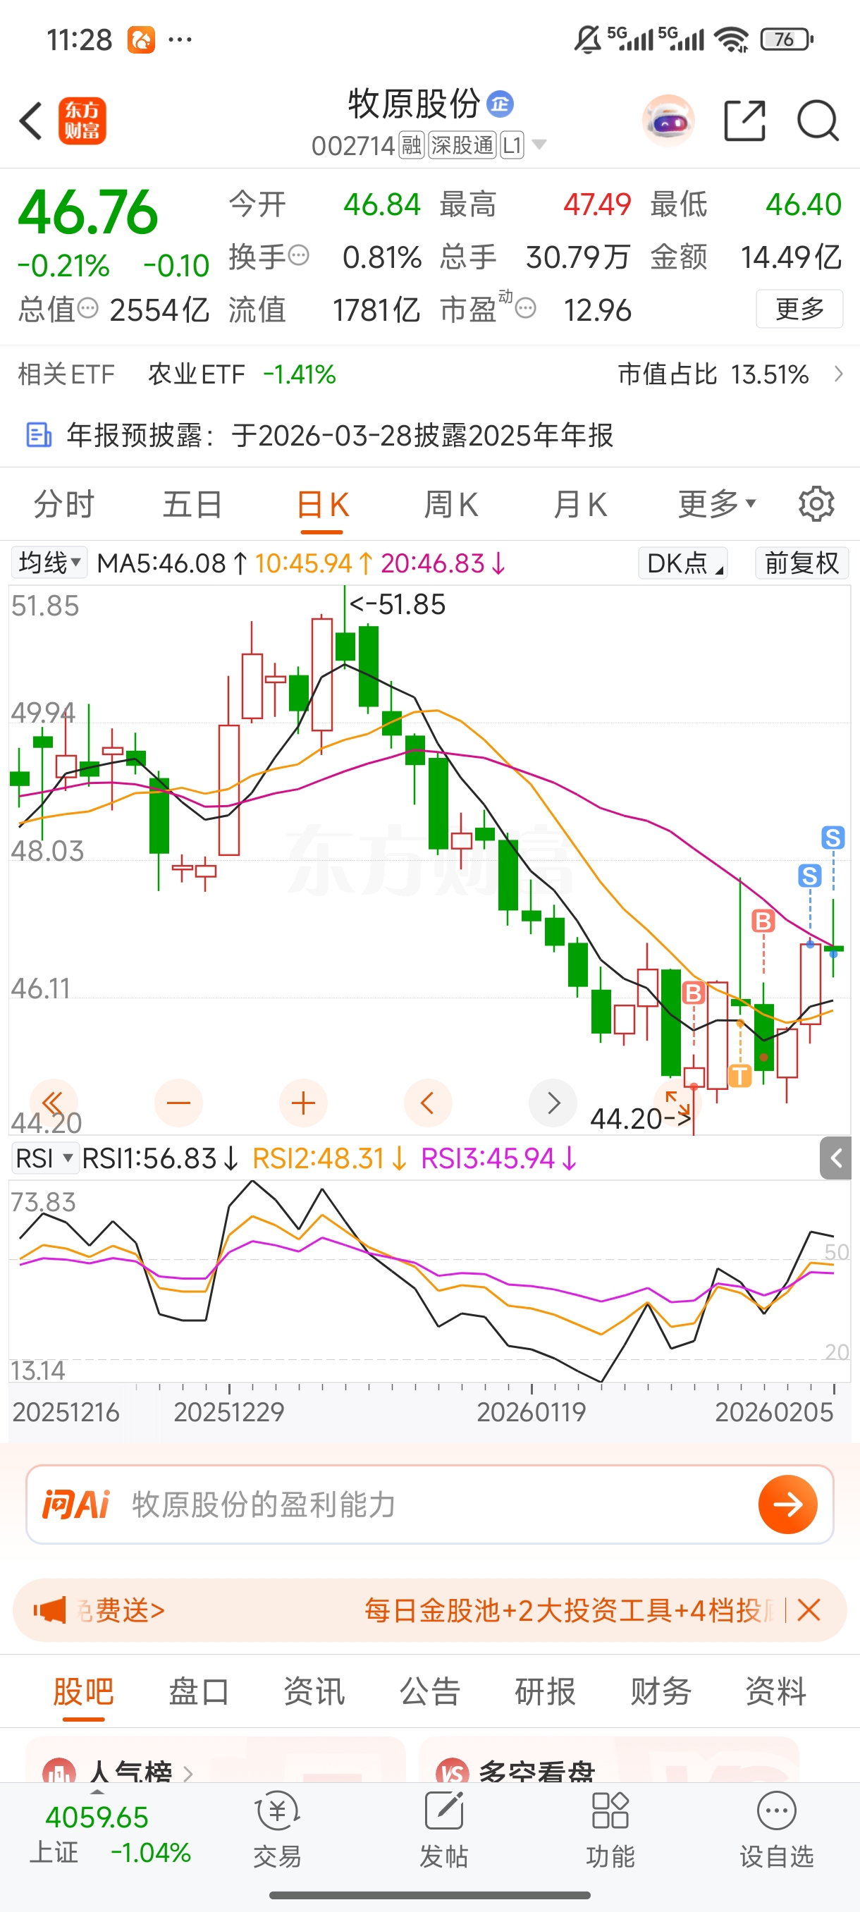Zoom out chart with minus button
This screenshot has height=1912, width=860.
click(x=178, y=1103)
